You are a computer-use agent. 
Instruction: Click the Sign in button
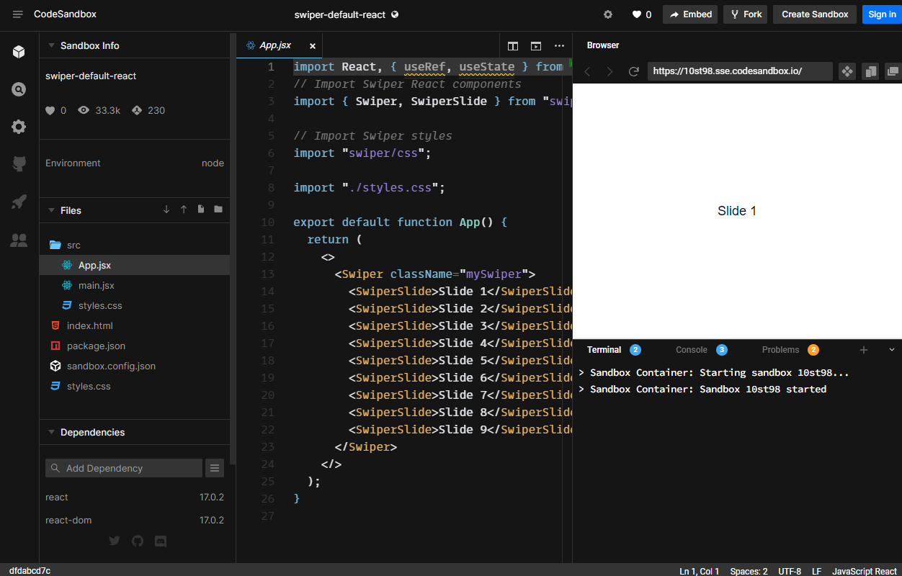(x=882, y=14)
